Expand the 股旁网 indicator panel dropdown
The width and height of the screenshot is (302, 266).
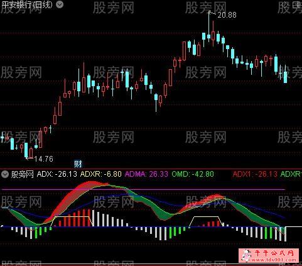5,174
